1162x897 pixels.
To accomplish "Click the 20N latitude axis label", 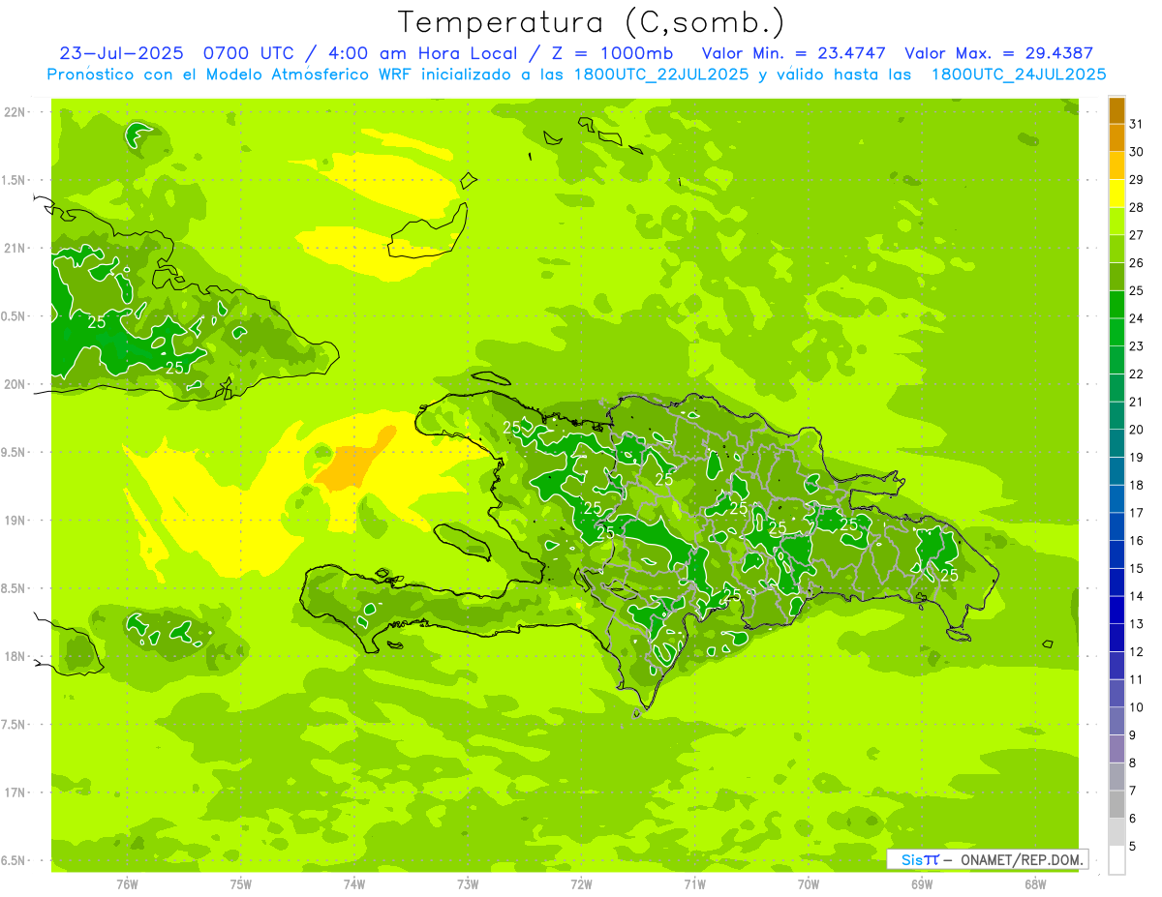I will point(15,384).
